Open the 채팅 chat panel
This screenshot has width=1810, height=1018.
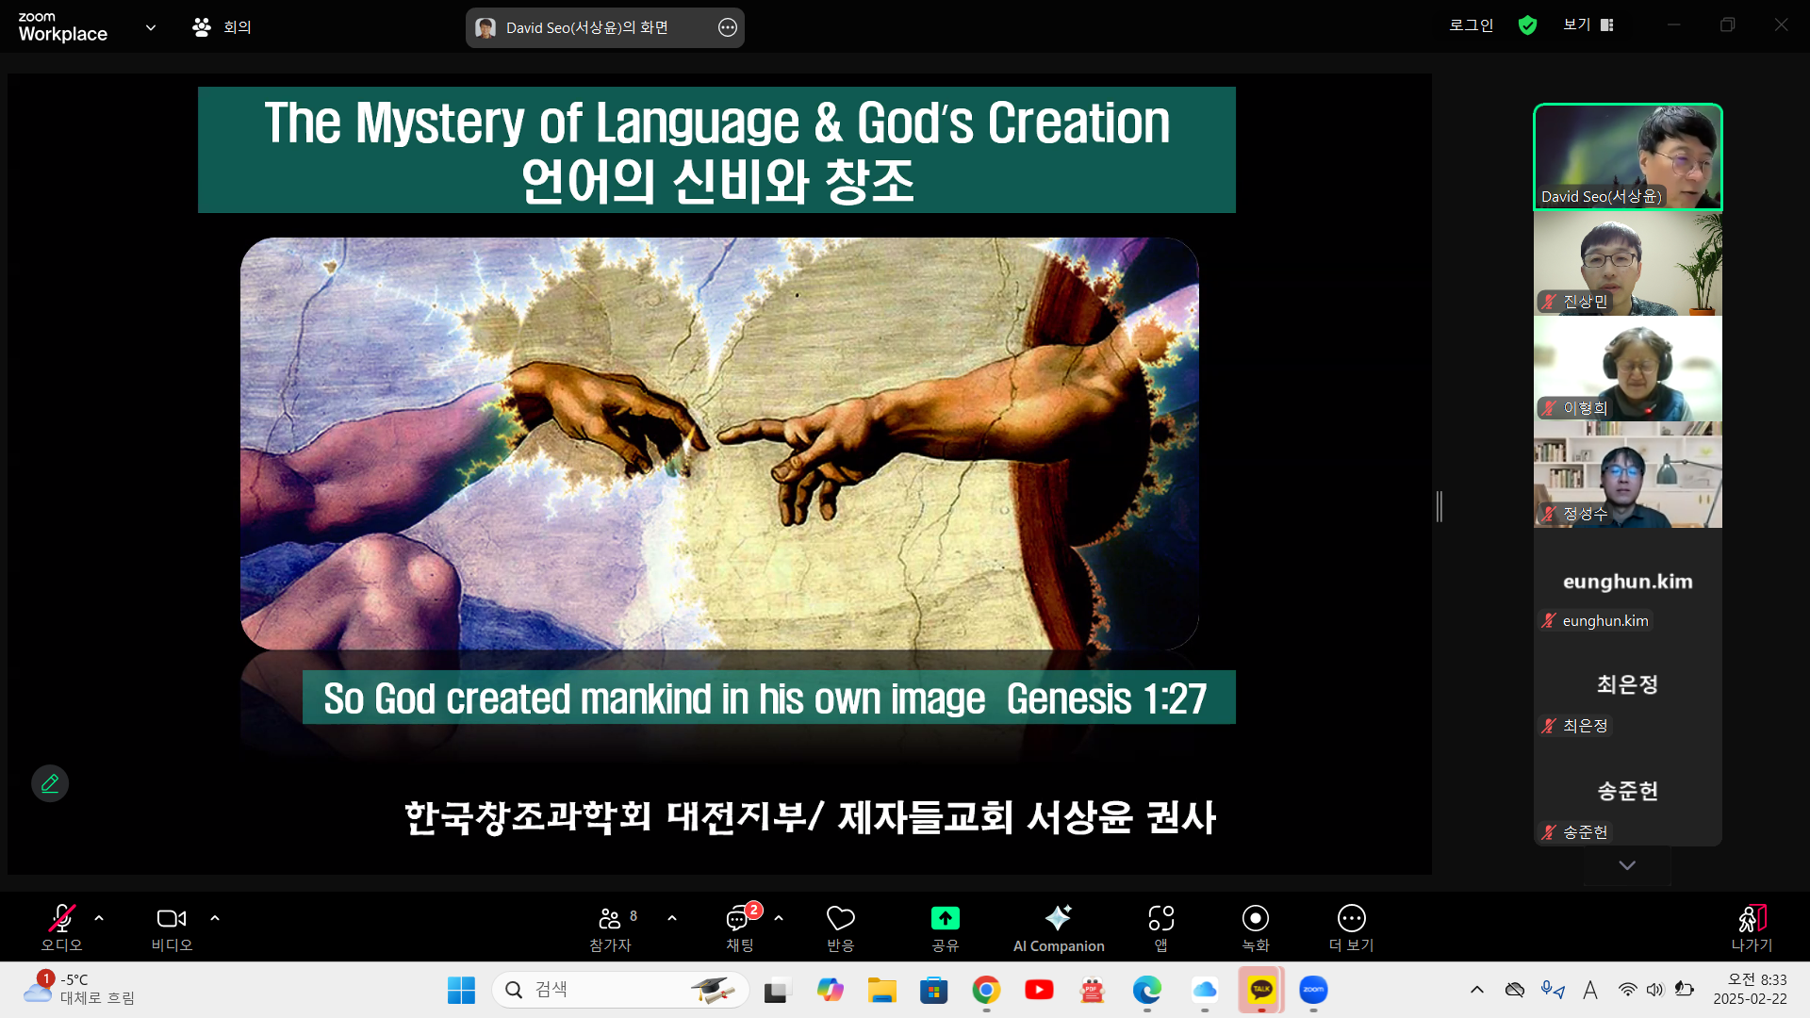tap(740, 928)
